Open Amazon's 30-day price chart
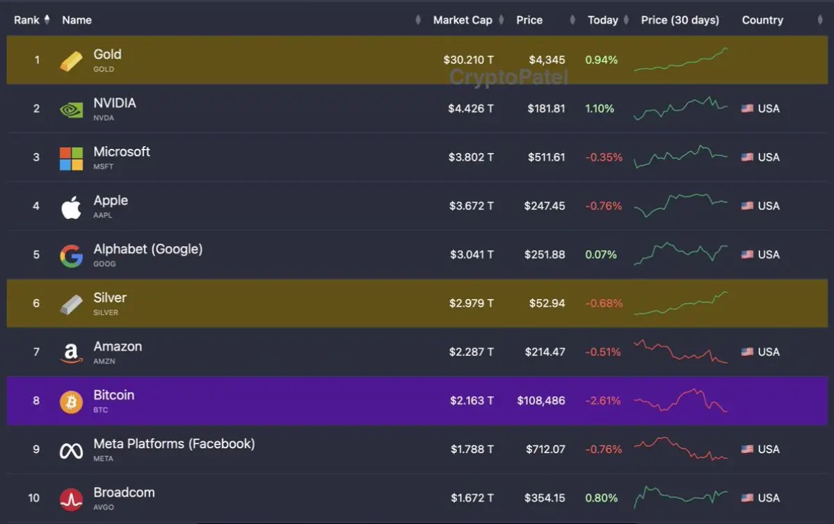 click(680, 351)
